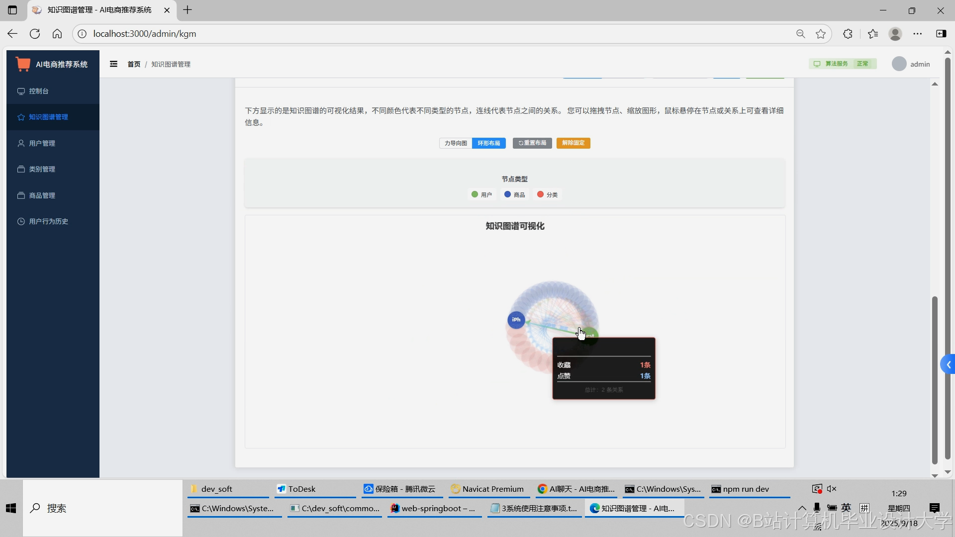The image size is (955, 537).
Task: Click the favorite star icon in the address bar
Action: point(821,34)
